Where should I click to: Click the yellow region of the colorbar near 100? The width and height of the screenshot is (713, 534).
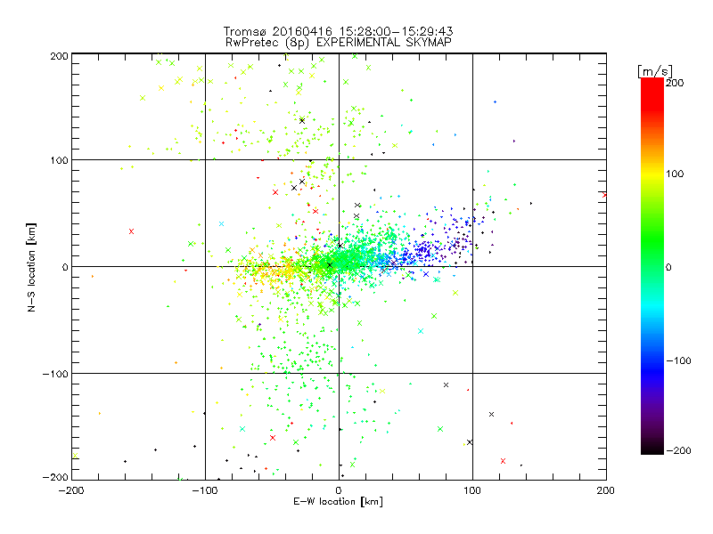[652, 174]
